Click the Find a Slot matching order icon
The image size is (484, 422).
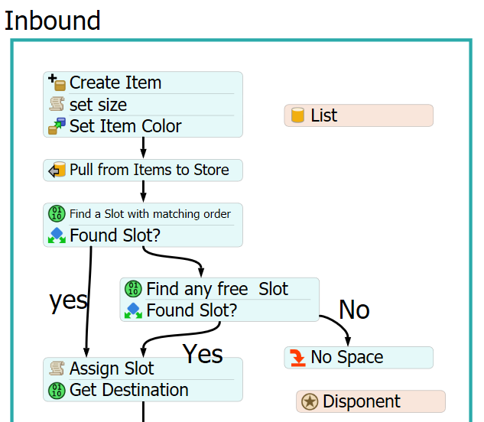click(57, 214)
